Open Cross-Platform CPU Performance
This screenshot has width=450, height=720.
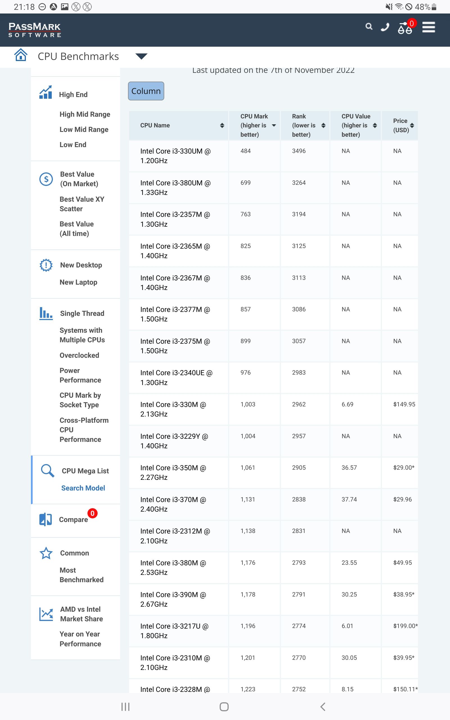click(x=84, y=430)
